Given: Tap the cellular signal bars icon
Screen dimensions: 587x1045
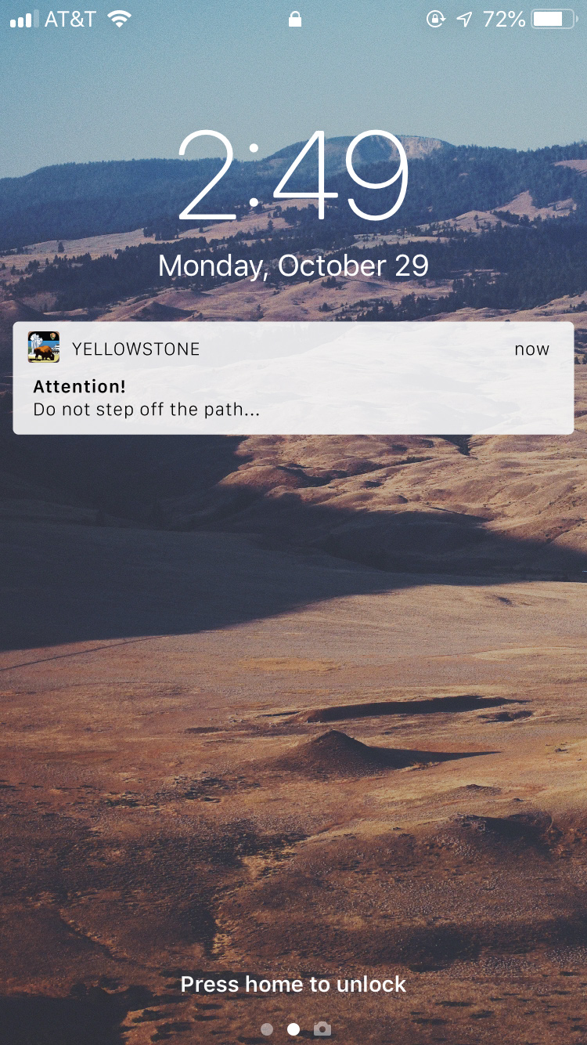Looking at the screenshot, I should [23, 20].
